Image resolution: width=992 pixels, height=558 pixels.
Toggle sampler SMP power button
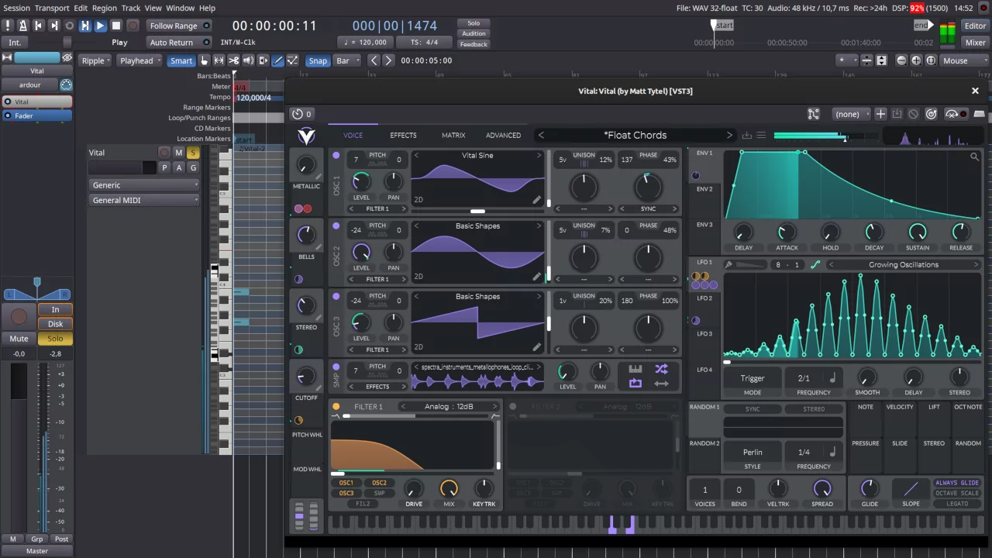(x=336, y=367)
